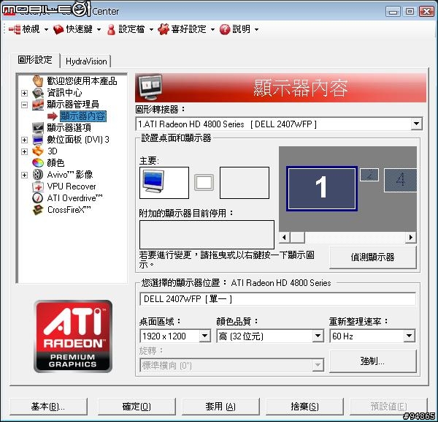Click the rainbow 顏色 color wheel icon
Image resolution: width=438 pixels, height=422 pixels.
coord(38,162)
